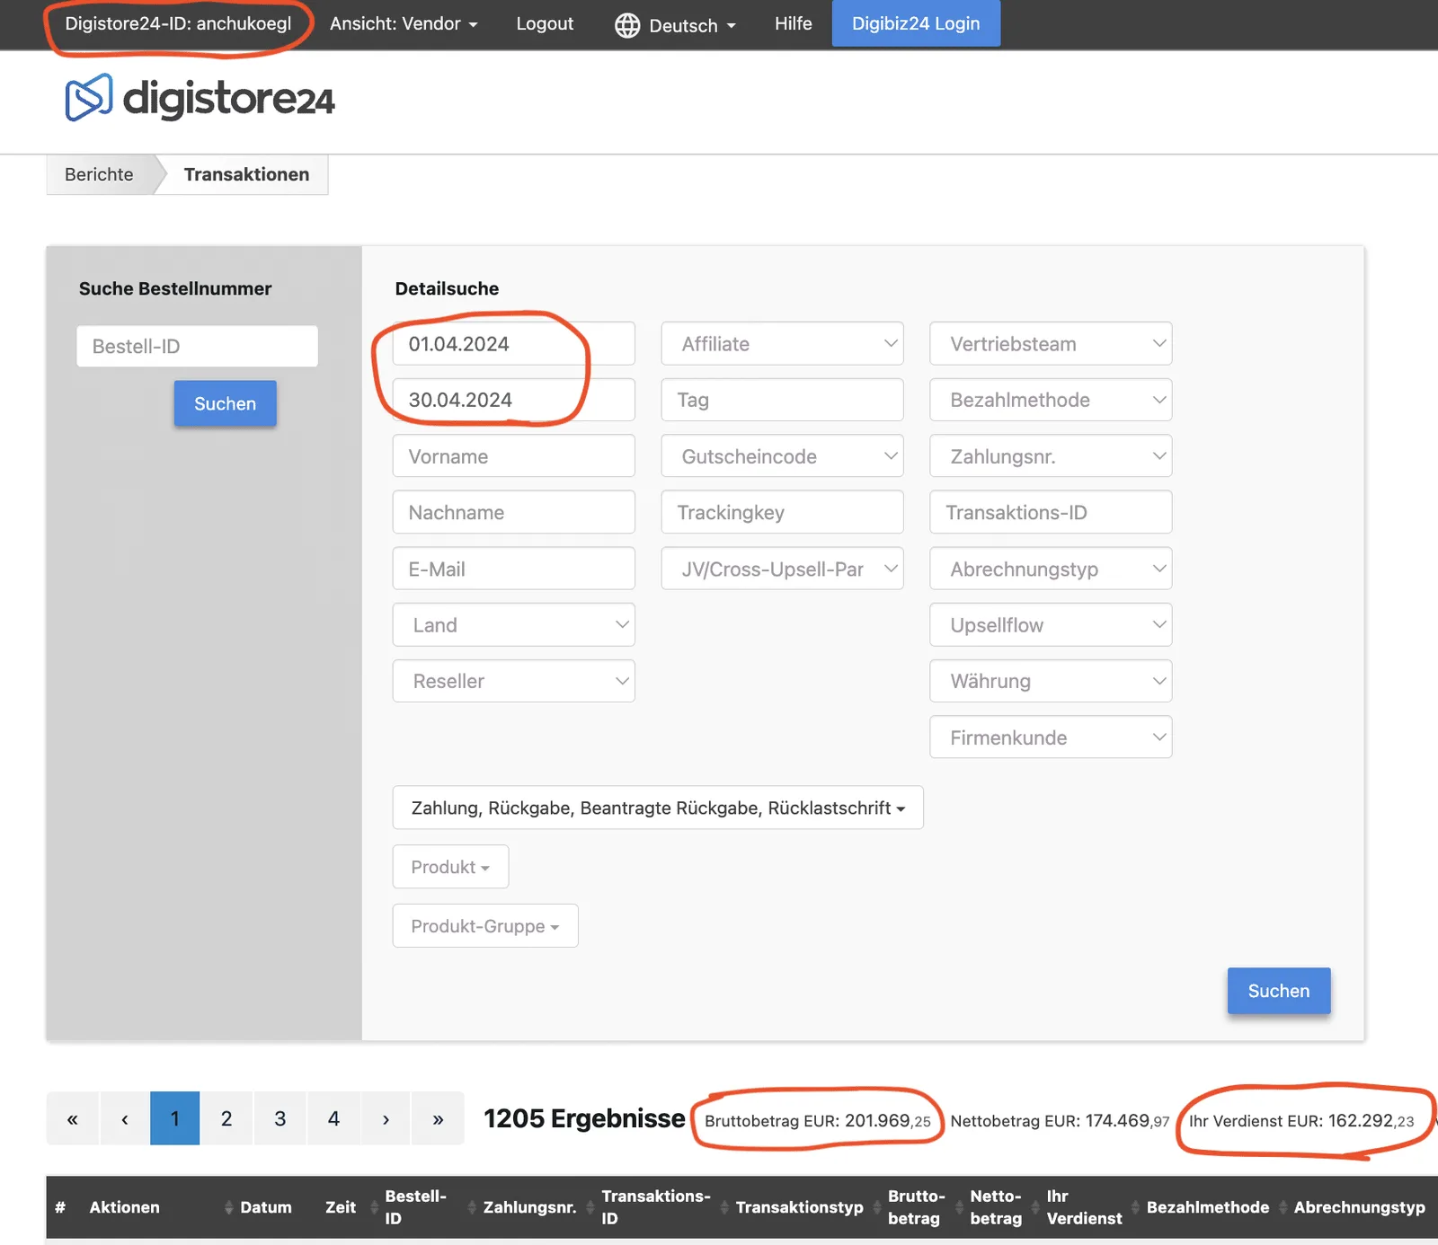Sort table by Zahlungsnr. column
Viewport: 1438px width, 1245px height.
coord(529,1207)
